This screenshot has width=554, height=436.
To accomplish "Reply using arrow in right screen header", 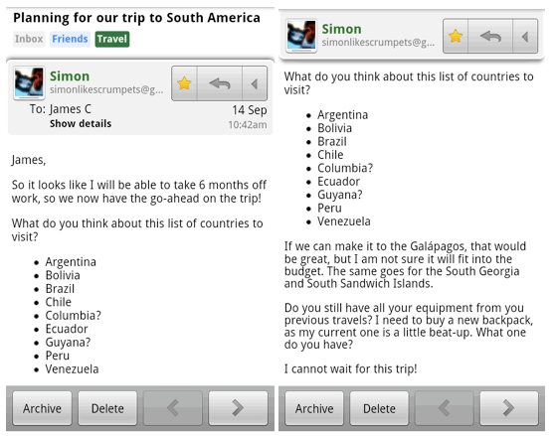I will click(x=490, y=37).
